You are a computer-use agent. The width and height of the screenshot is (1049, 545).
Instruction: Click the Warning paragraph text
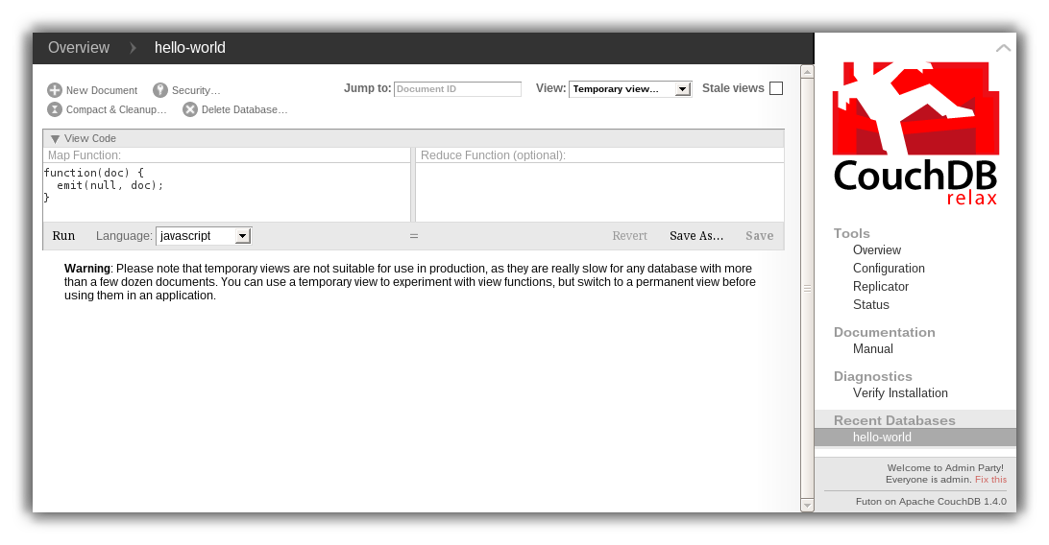(x=410, y=282)
